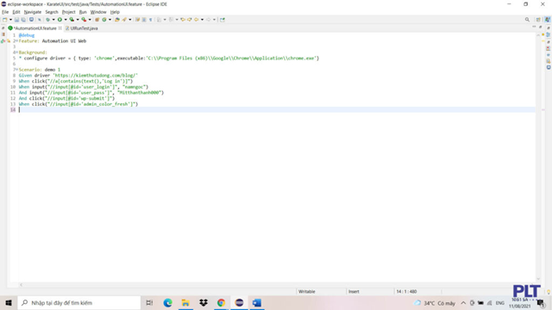
Task: Open the Run menu
Action: 83,12
